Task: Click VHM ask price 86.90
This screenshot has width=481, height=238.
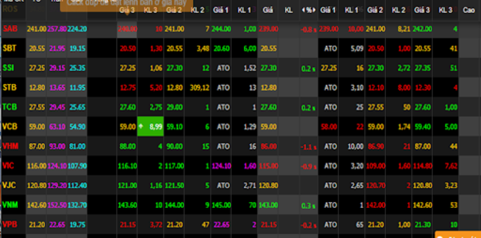Action: click(376, 147)
